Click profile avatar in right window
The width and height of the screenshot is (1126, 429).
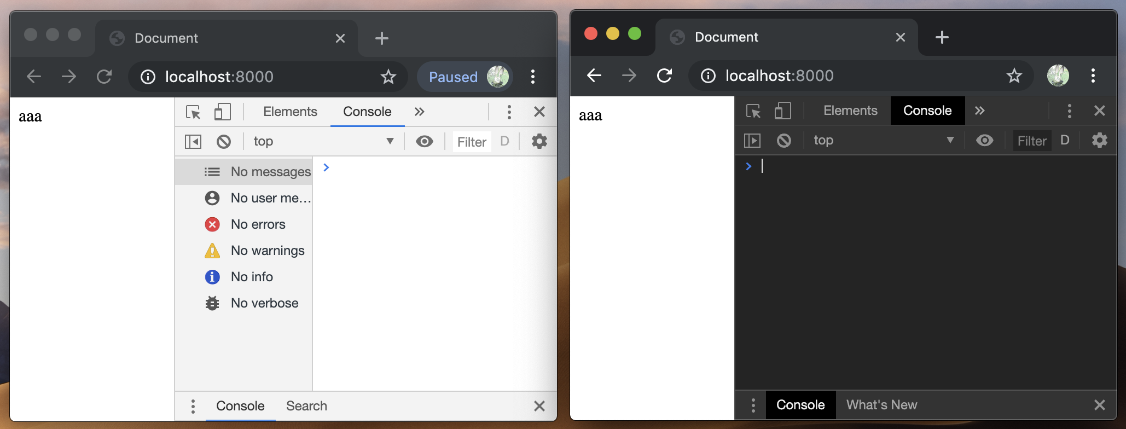coord(1058,76)
